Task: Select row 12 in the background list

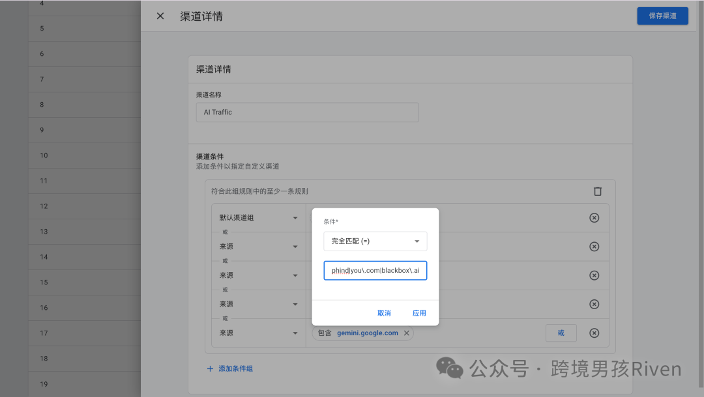Action: pyautogui.click(x=84, y=206)
